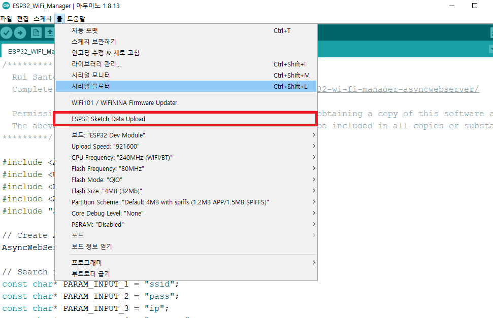Expand the Upload Speed "921600" submenu
This screenshot has height=318, width=493.
186,147
